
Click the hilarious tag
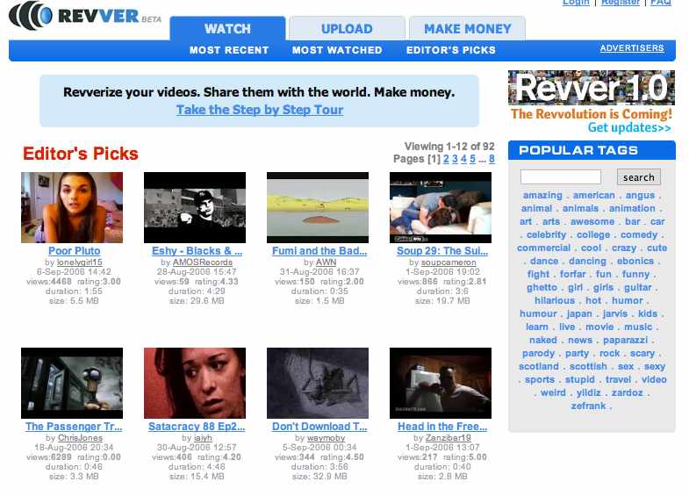coord(555,300)
